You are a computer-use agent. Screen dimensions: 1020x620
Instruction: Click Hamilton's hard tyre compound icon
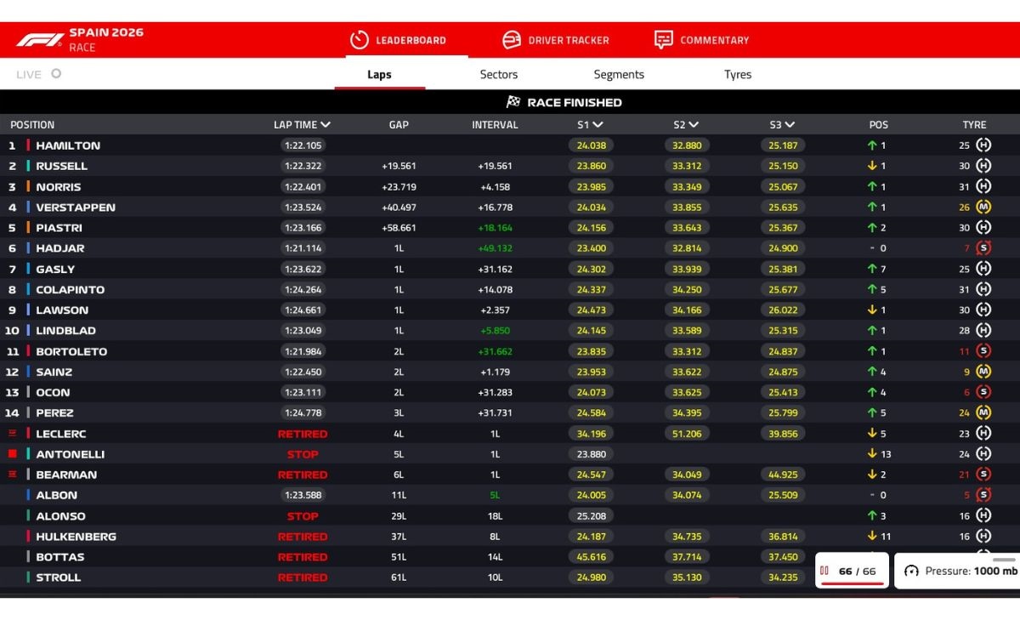pos(983,145)
